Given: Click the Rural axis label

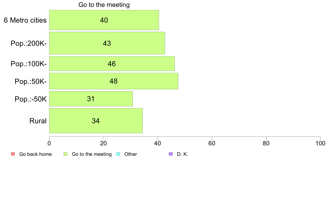Looking at the screenshot, I should tap(38, 121).
